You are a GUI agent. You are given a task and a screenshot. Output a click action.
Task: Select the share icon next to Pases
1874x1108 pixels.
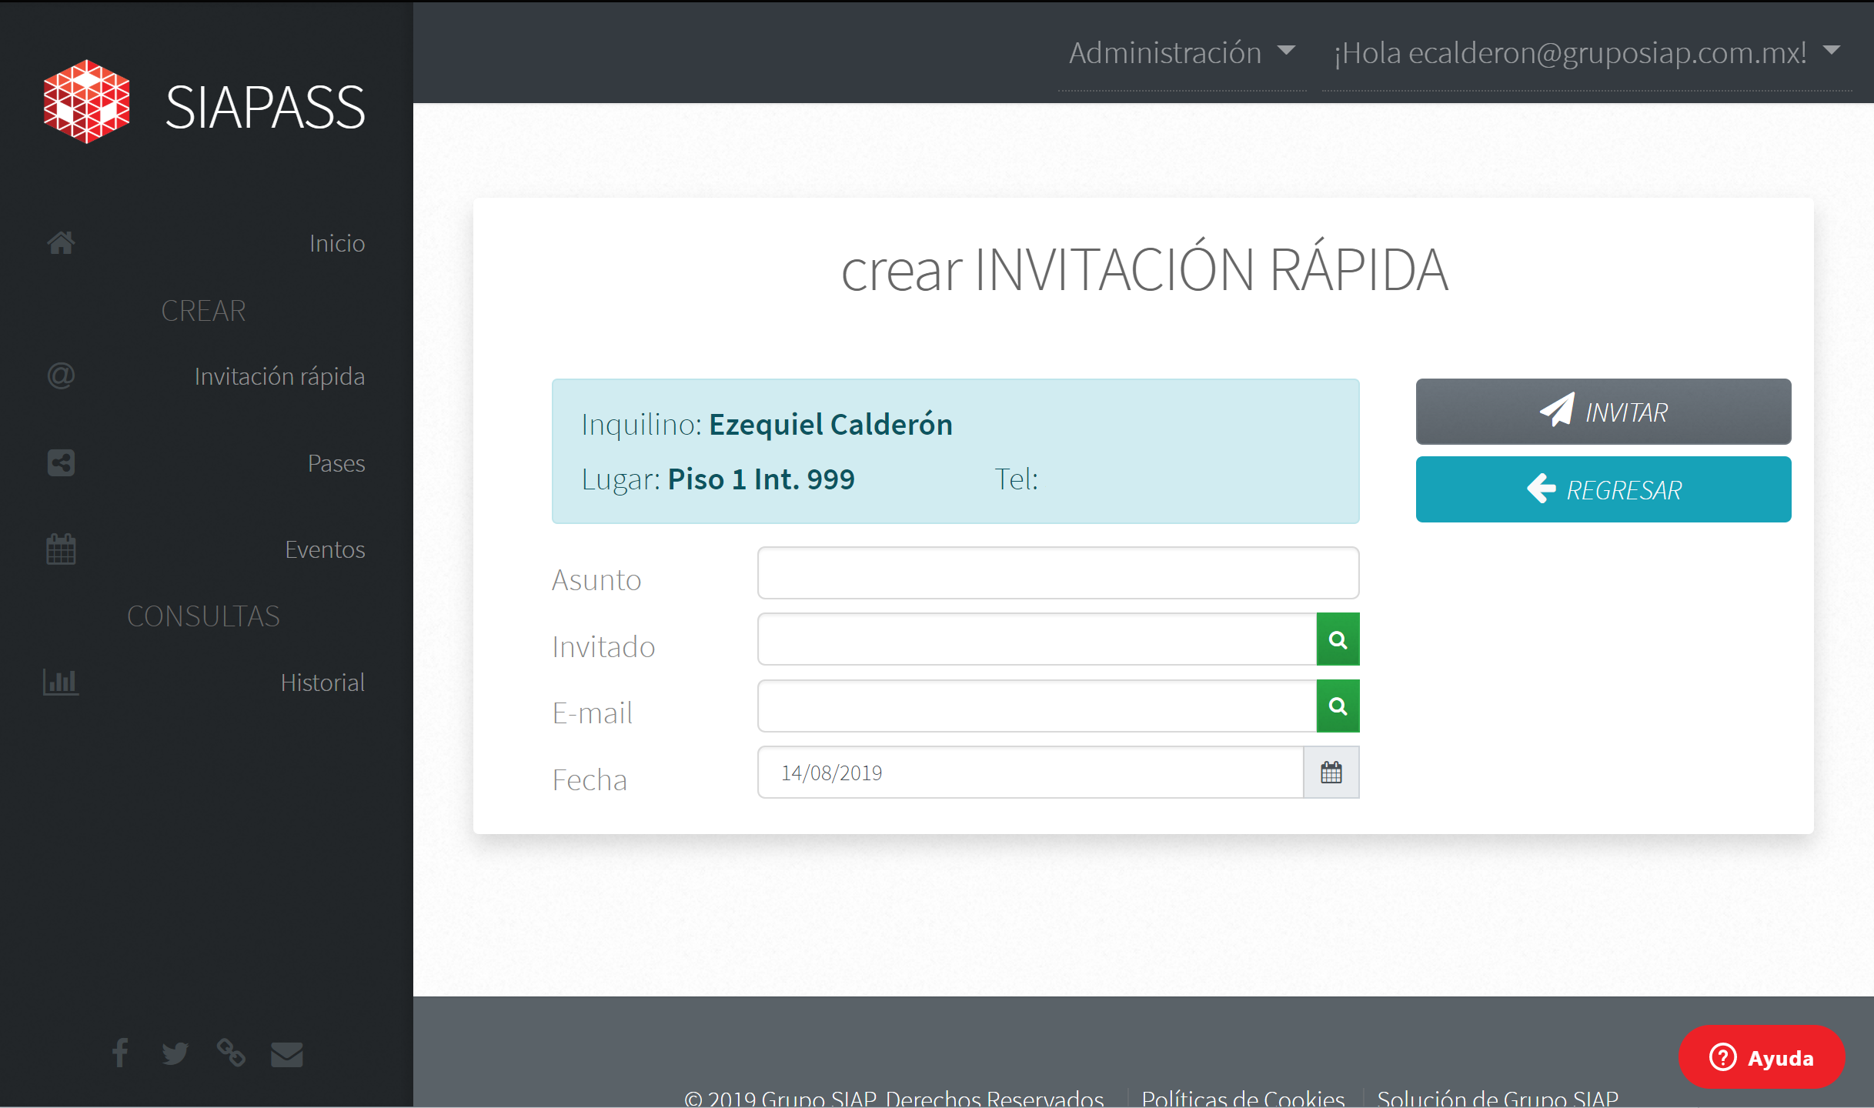point(61,462)
